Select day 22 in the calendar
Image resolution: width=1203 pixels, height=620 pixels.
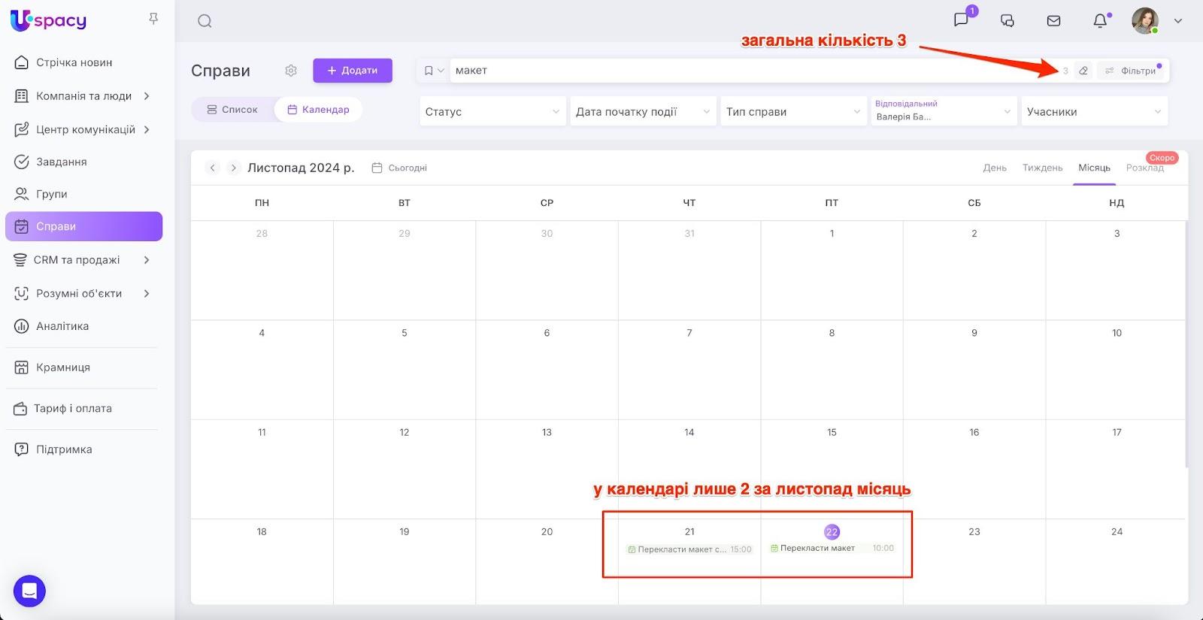click(x=832, y=532)
